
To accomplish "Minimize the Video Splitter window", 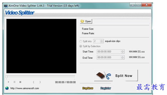I will [x=133, y=5].
